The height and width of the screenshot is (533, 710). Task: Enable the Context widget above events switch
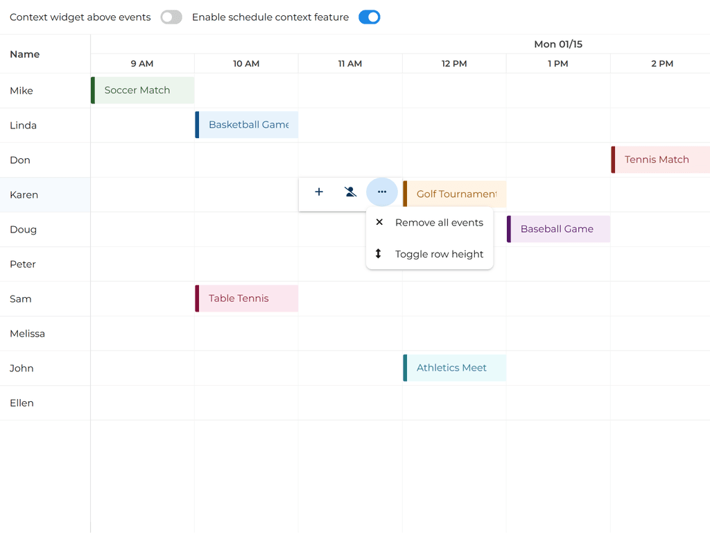[x=171, y=17]
